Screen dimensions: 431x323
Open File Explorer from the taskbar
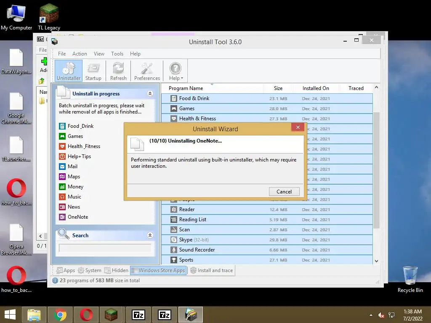(x=34, y=315)
